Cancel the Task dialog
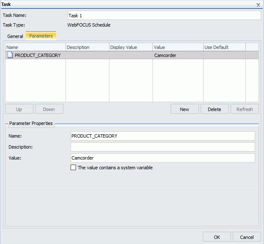The width and height of the screenshot is (264, 244). coord(247,237)
